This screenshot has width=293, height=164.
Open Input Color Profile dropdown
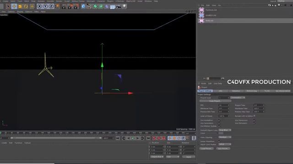coord(225,144)
